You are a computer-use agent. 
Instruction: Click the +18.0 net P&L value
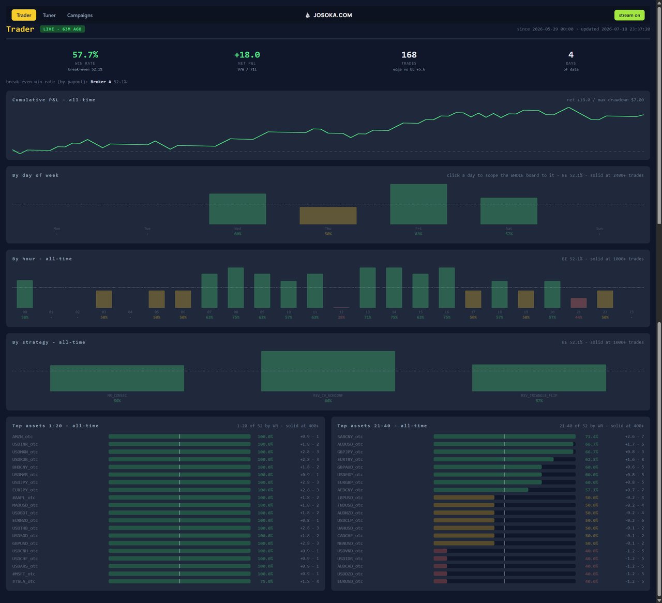247,55
